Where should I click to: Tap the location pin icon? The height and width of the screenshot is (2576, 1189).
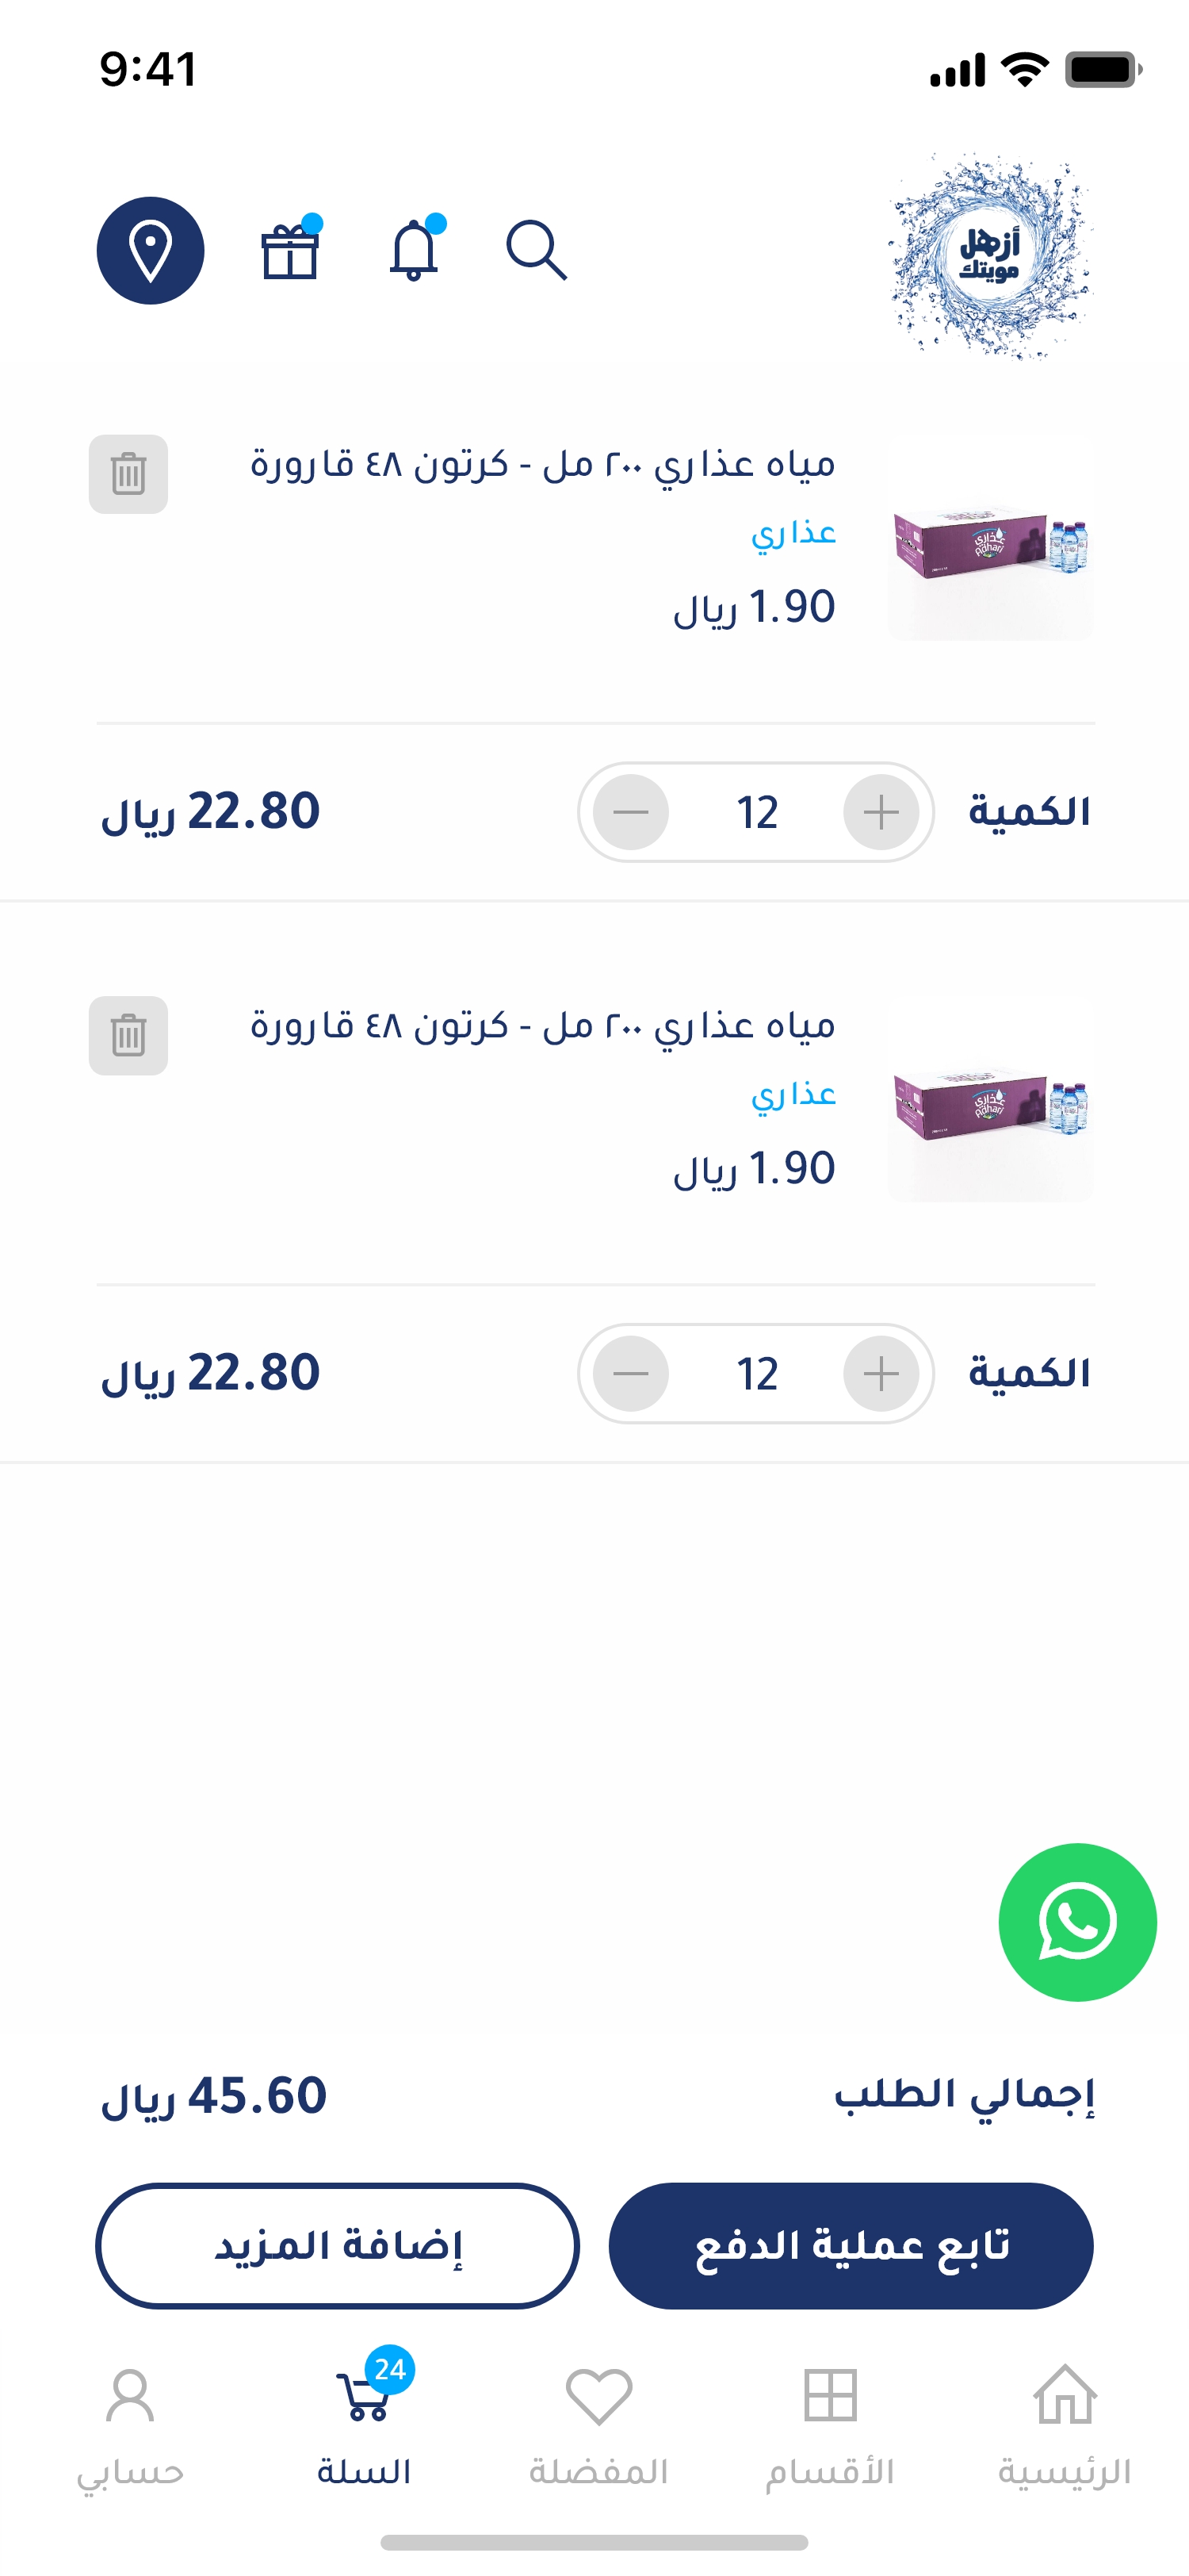[x=150, y=250]
